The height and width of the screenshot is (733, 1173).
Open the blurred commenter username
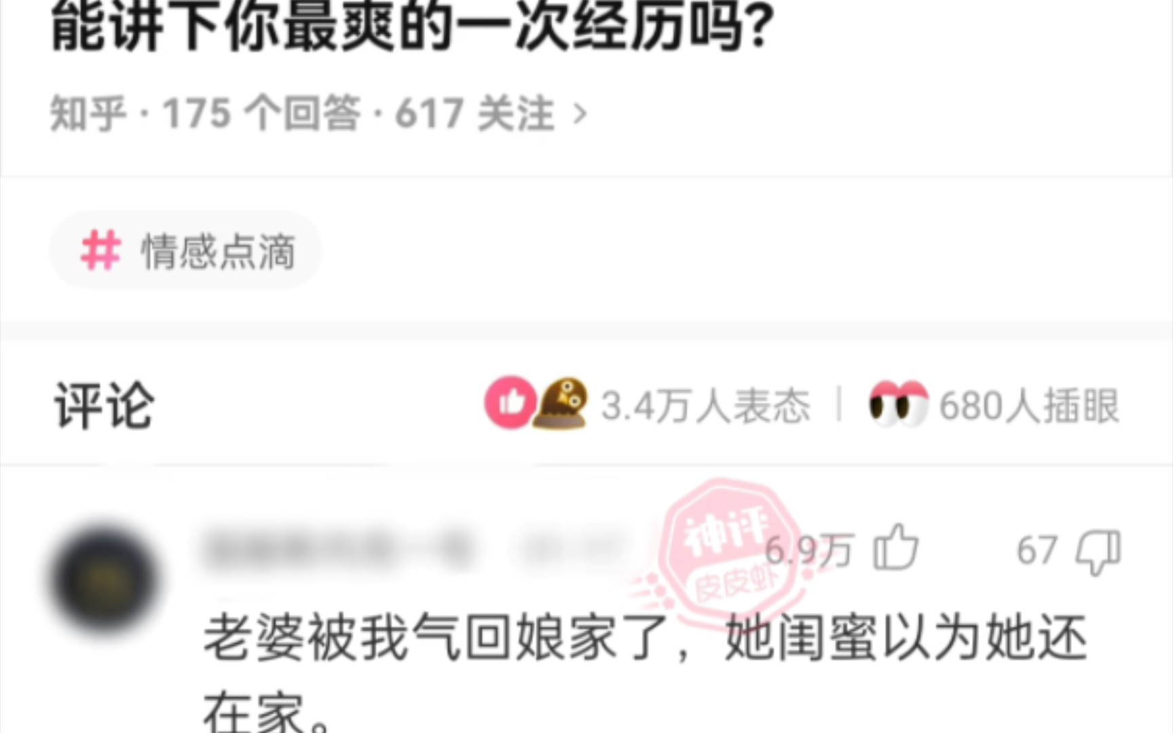[x=337, y=550]
